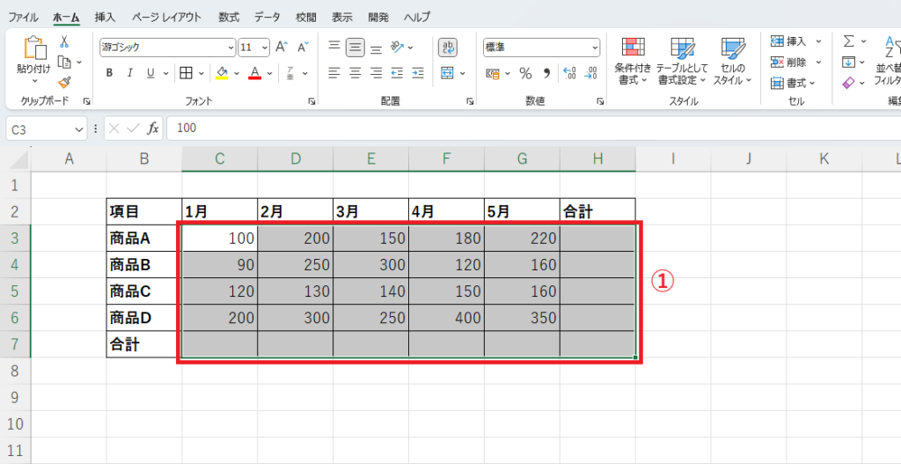
Task: Switch to the 数式 tab
Action: pyautogui.click(x=229, y=18)
